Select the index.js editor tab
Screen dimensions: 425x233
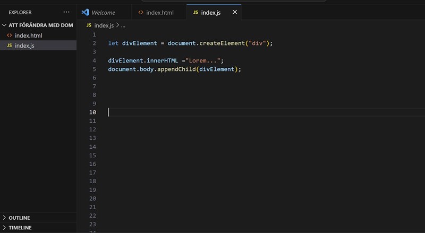[210, 12]
